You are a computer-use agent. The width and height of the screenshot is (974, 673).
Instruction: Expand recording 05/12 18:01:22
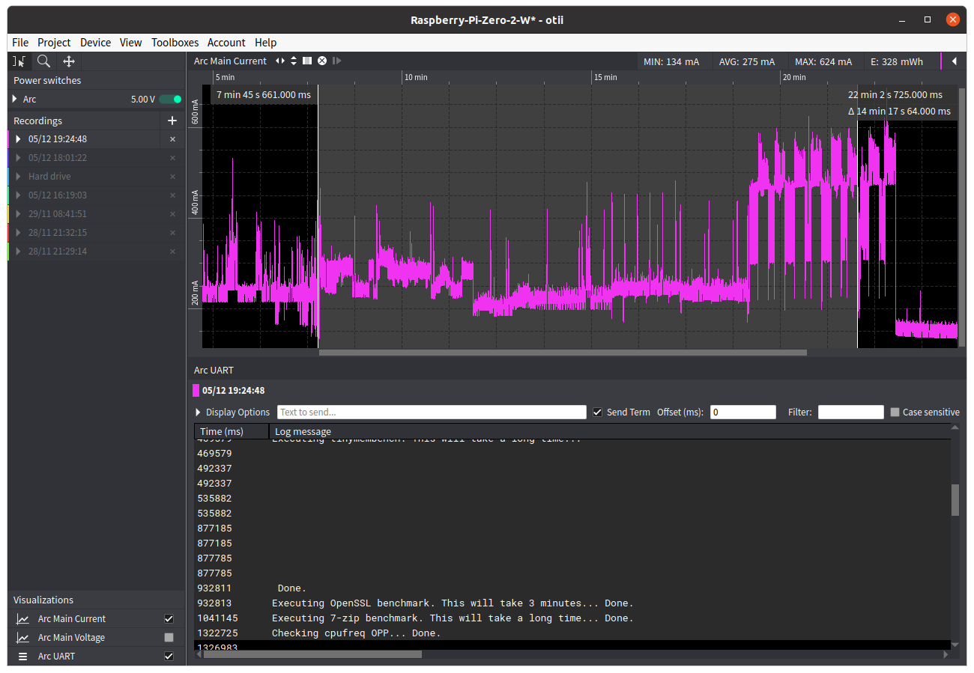[19, 158]
